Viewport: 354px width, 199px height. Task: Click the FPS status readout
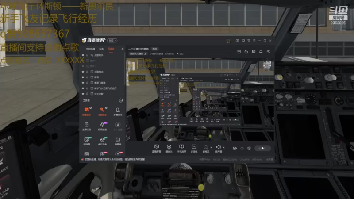coord(216,159)
